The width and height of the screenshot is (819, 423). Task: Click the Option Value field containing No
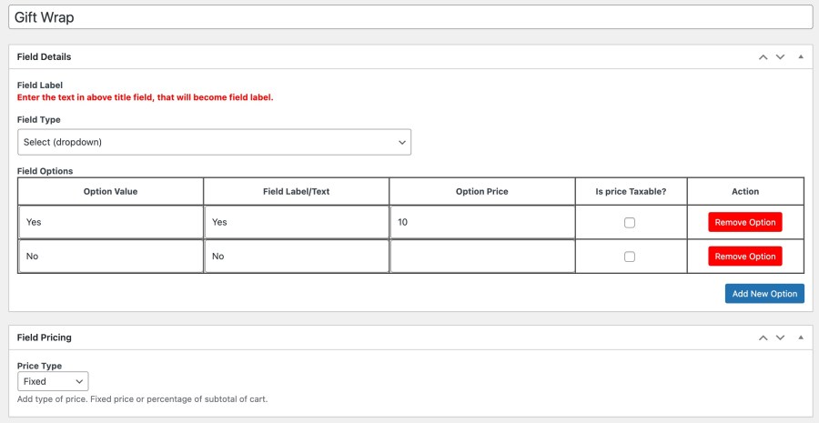110,257
